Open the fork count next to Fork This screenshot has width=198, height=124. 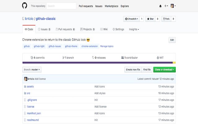point(173,19)
